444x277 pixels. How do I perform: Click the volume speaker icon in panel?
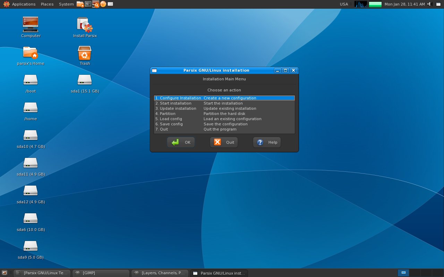pos(429,4)
